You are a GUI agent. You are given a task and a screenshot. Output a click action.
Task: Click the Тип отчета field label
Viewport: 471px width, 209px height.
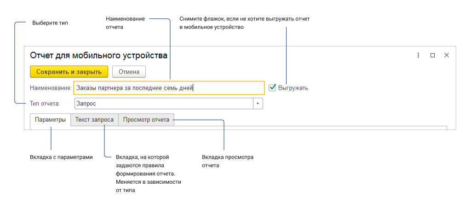[x=45, y=103]
